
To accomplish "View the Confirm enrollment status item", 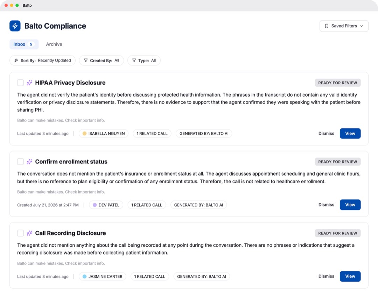I will coord(350,205).
